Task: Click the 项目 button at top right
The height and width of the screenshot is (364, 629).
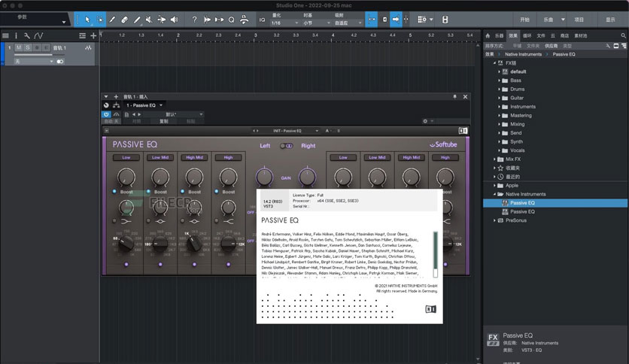Action: [x=579, y=20]
